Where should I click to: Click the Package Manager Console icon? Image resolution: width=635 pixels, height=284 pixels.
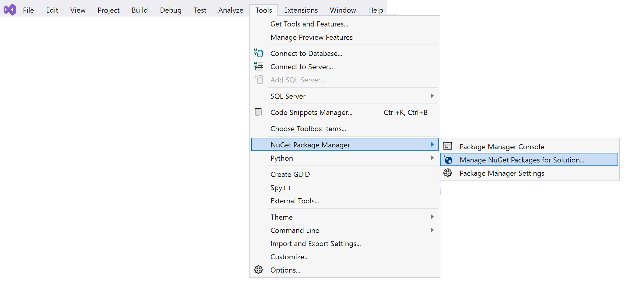click(x=448, y=147)
